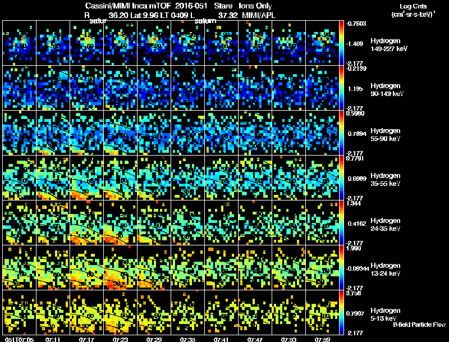Viewport: 449px width, 342px height.
Task: Click the '07:17' time axis label
Action: 86,340
